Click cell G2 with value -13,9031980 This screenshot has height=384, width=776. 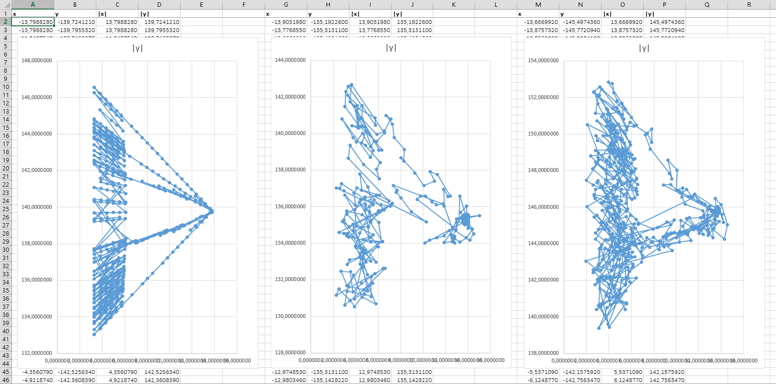(x=286, y=22)
